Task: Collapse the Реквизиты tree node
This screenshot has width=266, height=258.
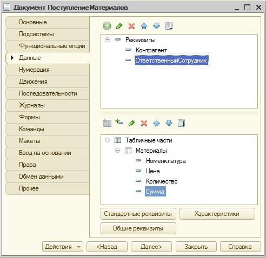Action: click(107, 39)
